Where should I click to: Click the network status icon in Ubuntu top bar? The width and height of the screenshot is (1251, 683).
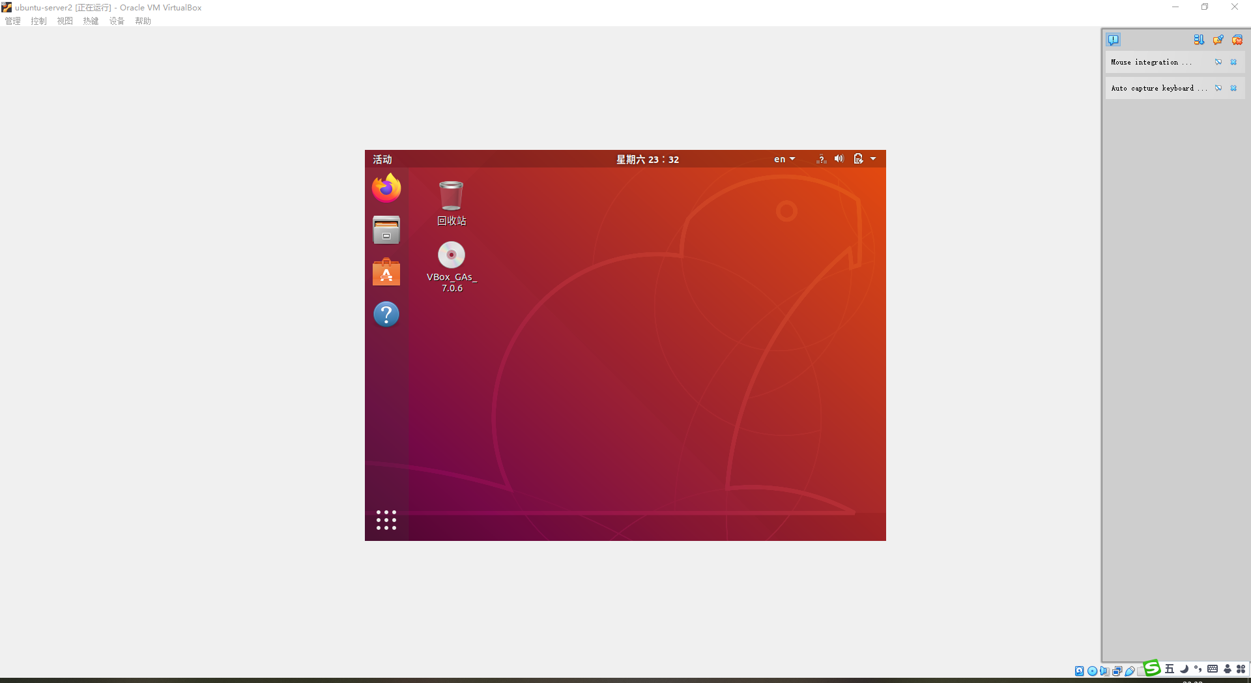coord(821,159)
